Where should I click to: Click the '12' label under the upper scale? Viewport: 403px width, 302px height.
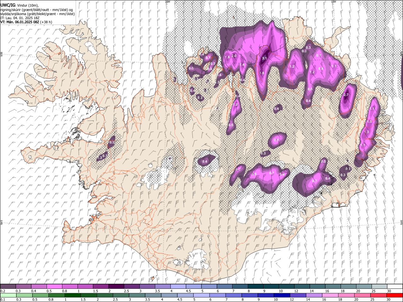tap(296, 291)
